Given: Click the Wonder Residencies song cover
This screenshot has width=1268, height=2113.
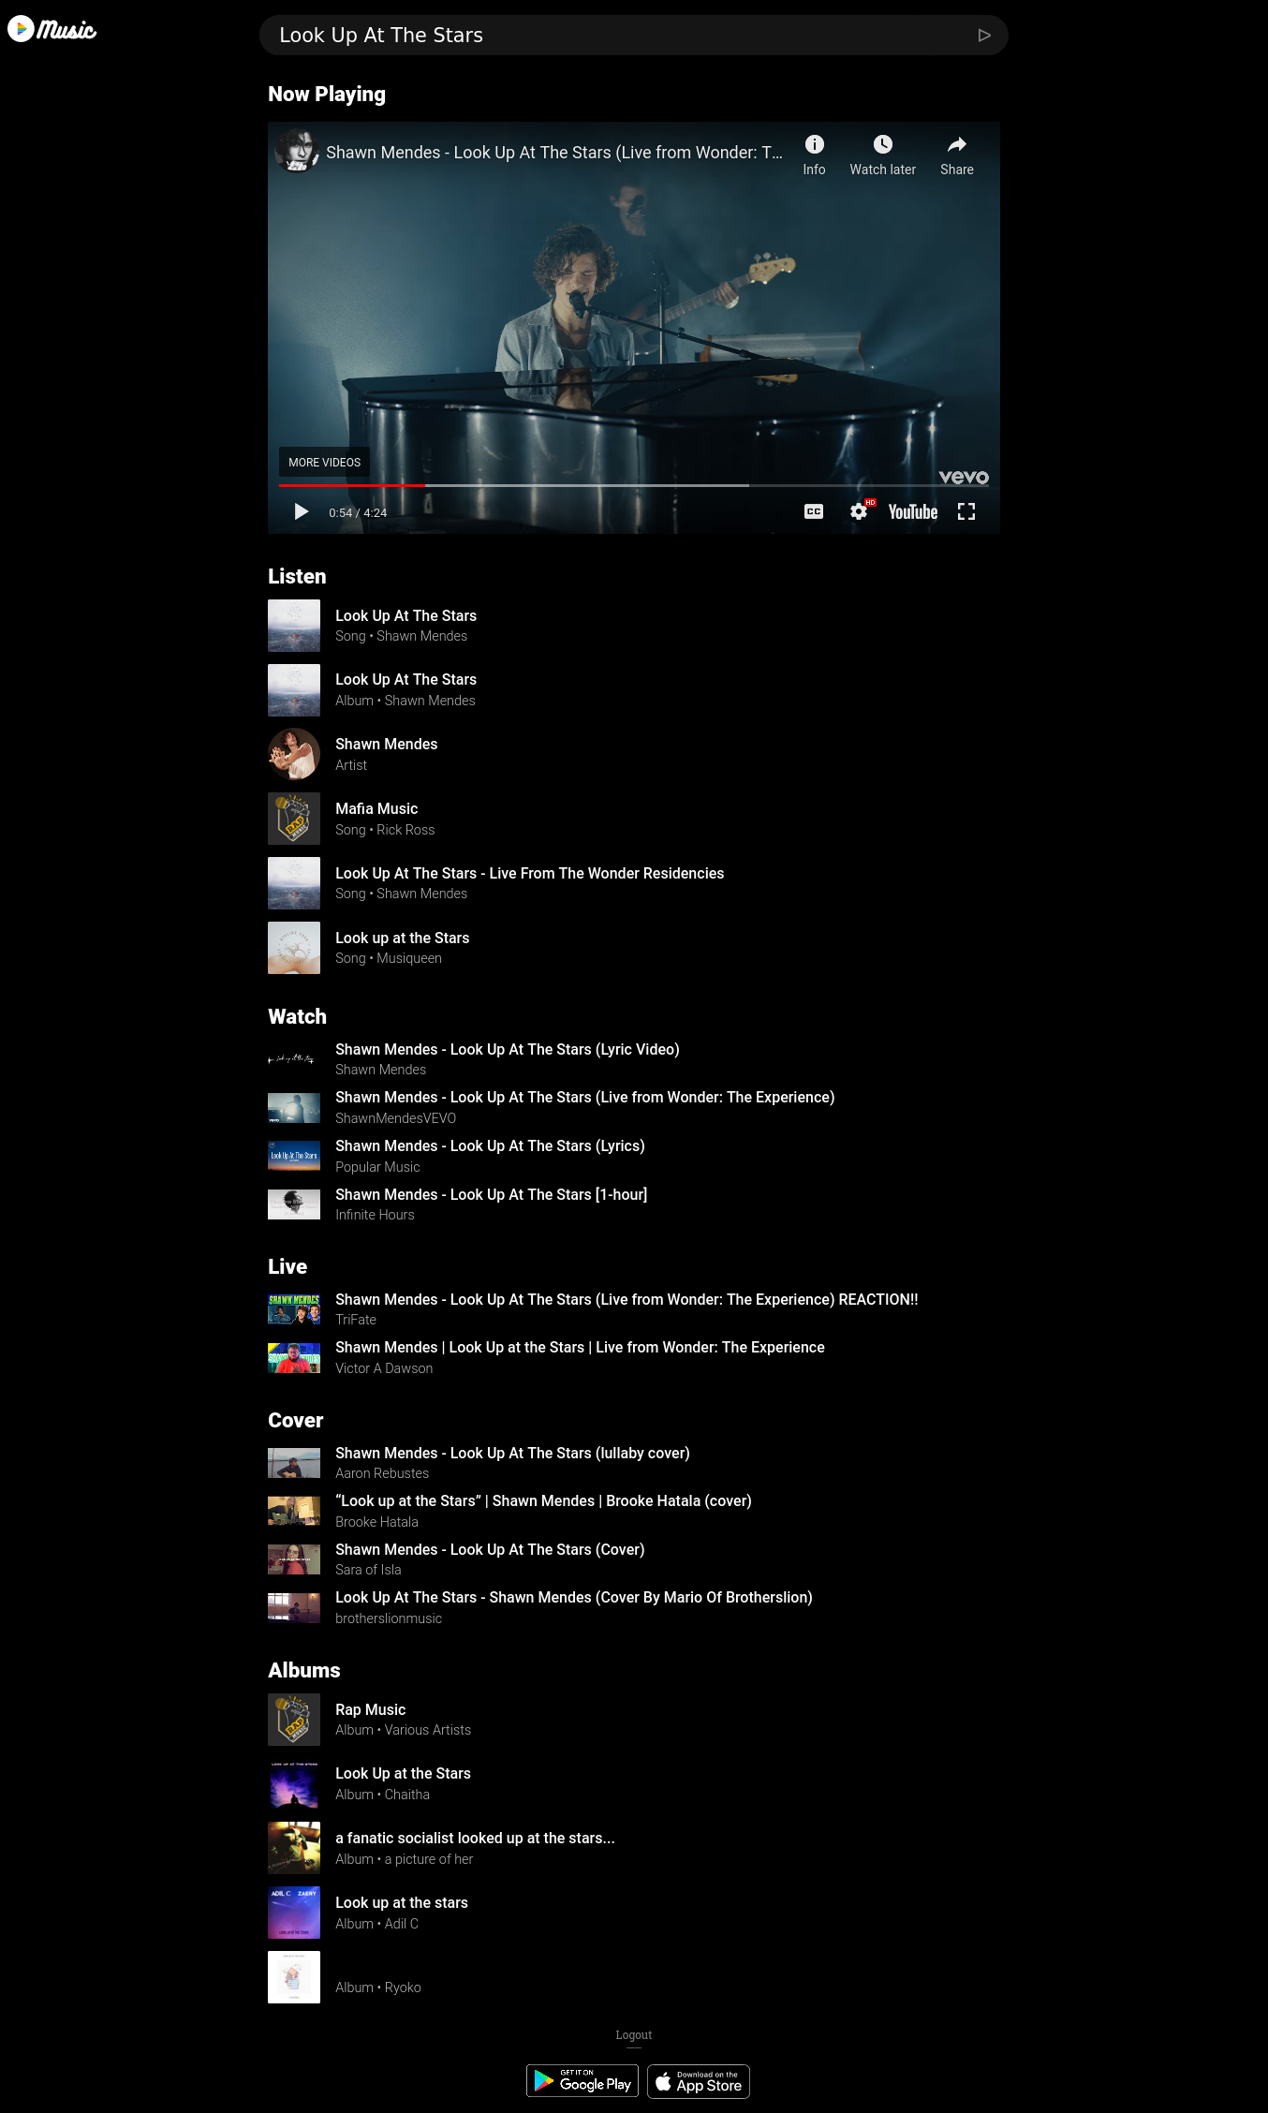Looking at the screenshot, I should [x=294, y=883].
